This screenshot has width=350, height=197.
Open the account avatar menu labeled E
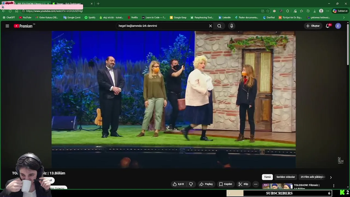click(338, 26)
